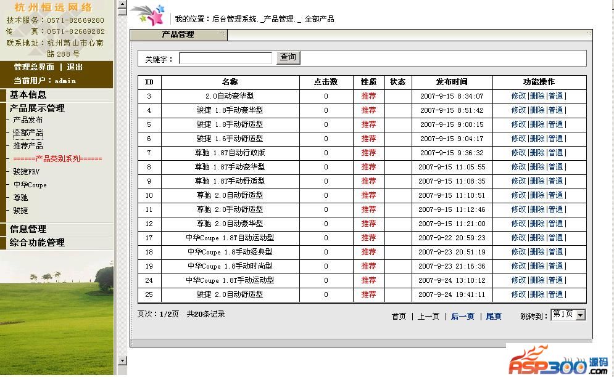Click 删除 for 骏捷 2.0自动舒适型
Viewport: 614px width, 377px height.
point(537,294)
